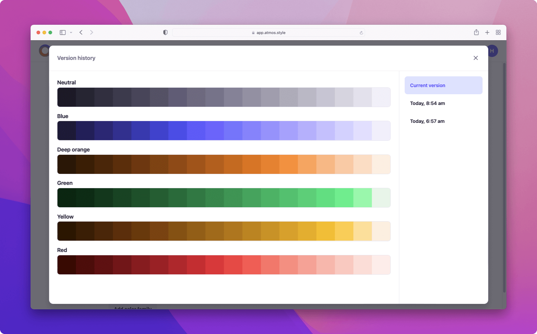Click the app.atmos.style address bar
The width and height of the screenshot is (537, 334).
(268, 33)
